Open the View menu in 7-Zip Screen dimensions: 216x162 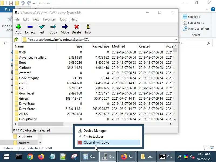coord(36,19)
